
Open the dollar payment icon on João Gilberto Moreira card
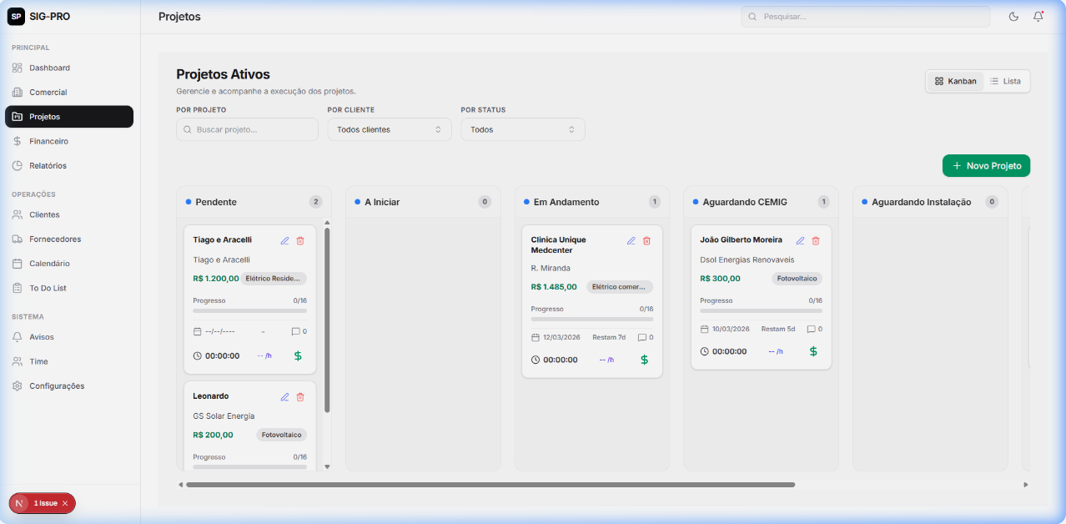coord(813,351)
